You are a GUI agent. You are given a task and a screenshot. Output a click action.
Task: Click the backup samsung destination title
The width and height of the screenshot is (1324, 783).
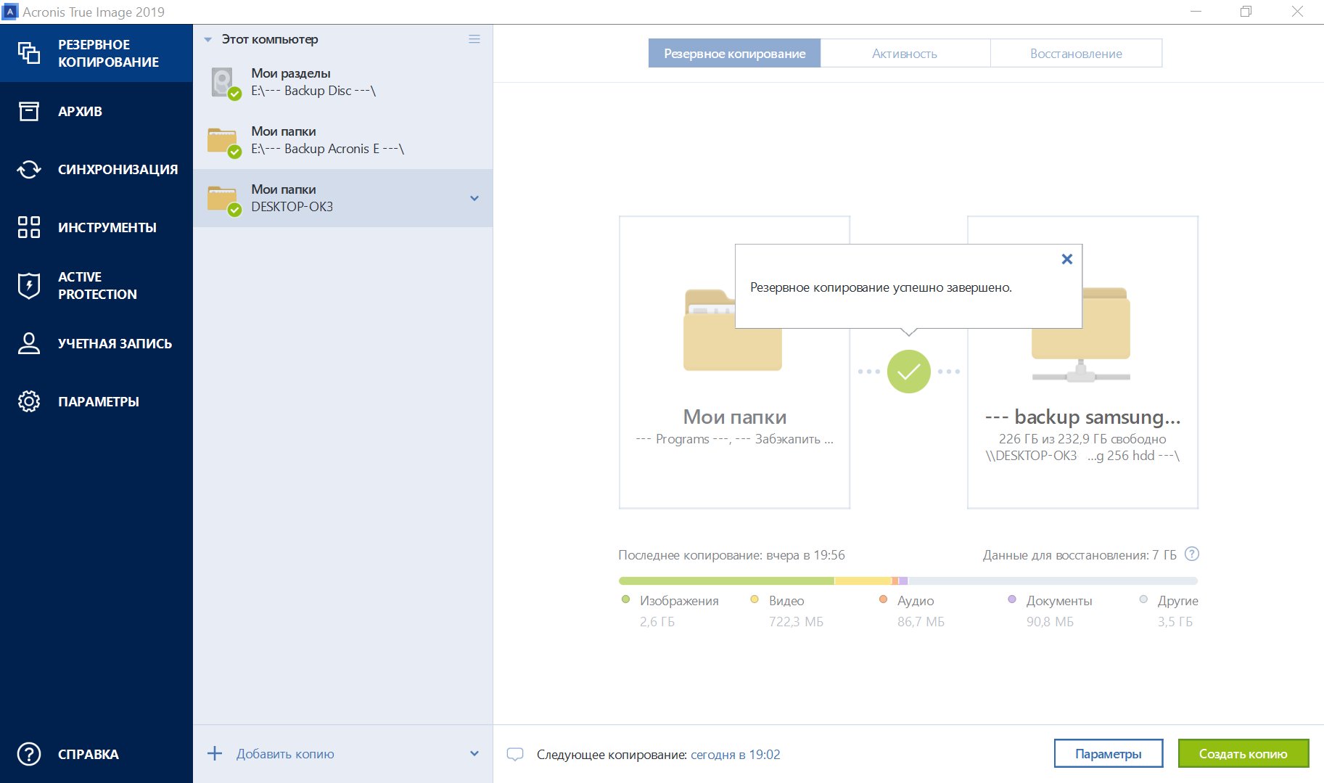pyautogui.click(x=1083, y=417)
